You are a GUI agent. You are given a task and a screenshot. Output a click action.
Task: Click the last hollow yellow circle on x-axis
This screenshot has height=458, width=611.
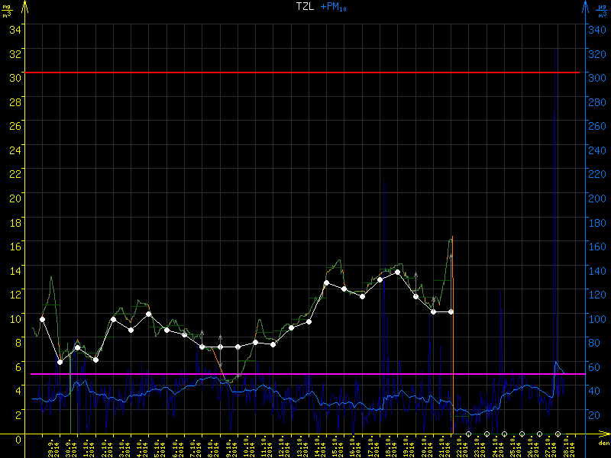click(x=558, y=434)
